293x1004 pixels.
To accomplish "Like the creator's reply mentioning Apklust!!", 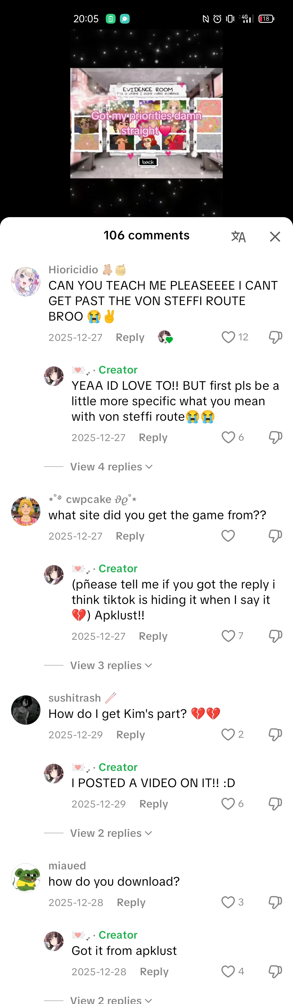I will coord(228,636).
